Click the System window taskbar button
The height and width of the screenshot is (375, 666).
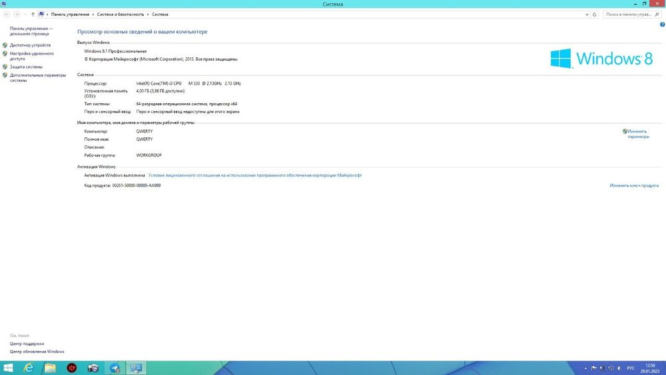137,368
